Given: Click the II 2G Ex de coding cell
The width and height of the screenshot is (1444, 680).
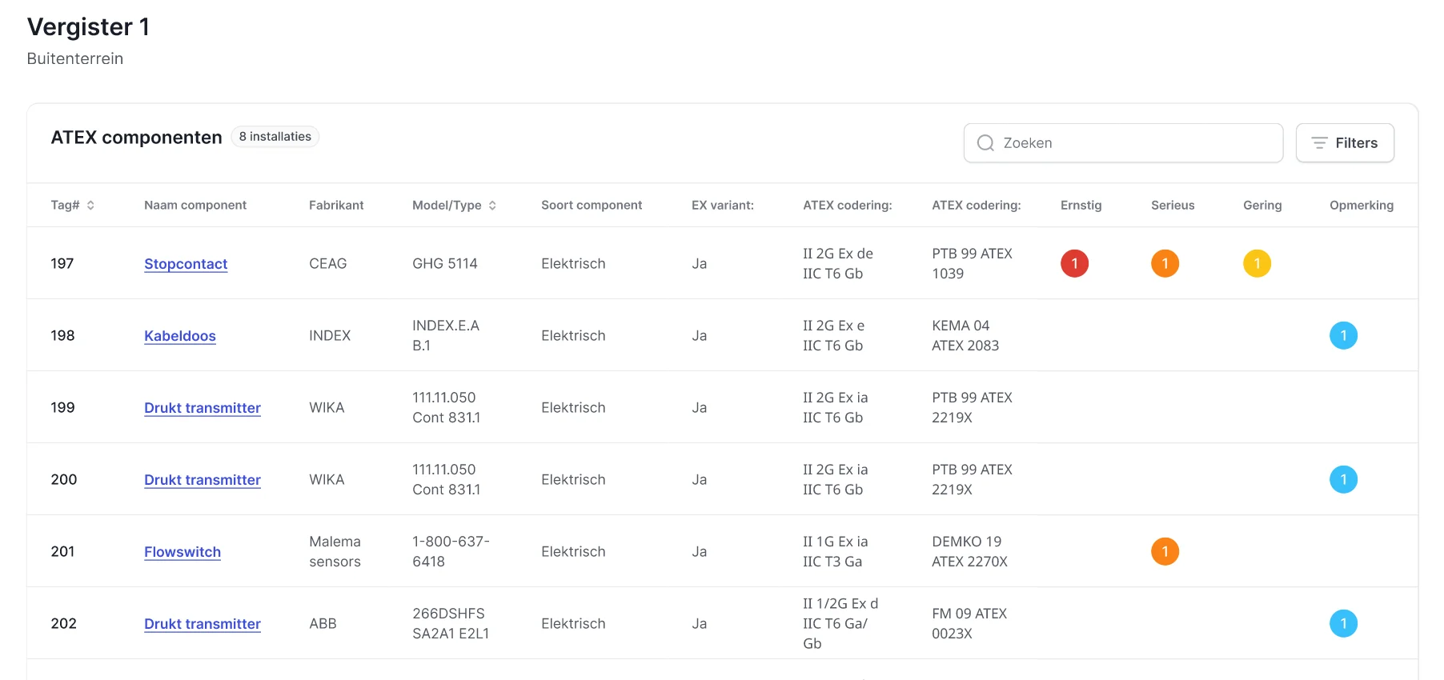Looking at the screenshot, I should (x=838, y=263).
